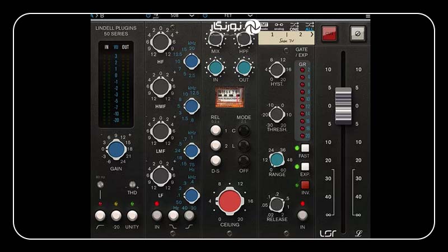Click the red CEILING knob

230,201
